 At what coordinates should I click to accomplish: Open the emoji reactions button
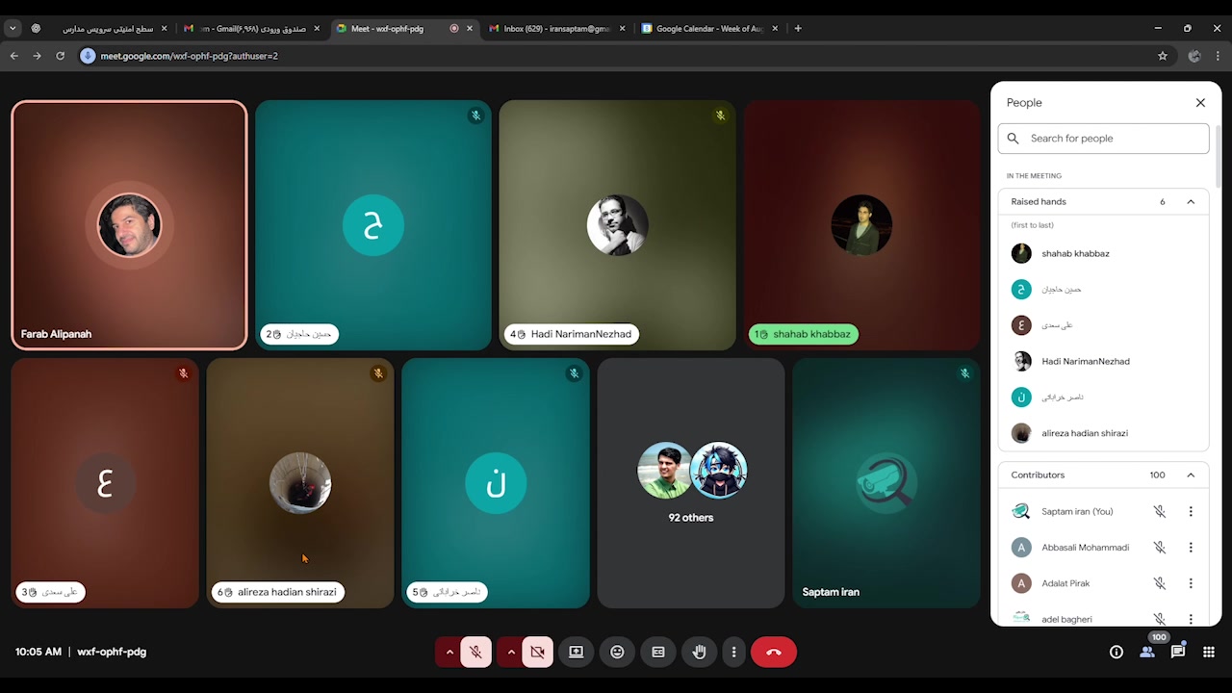coord(617,652)
